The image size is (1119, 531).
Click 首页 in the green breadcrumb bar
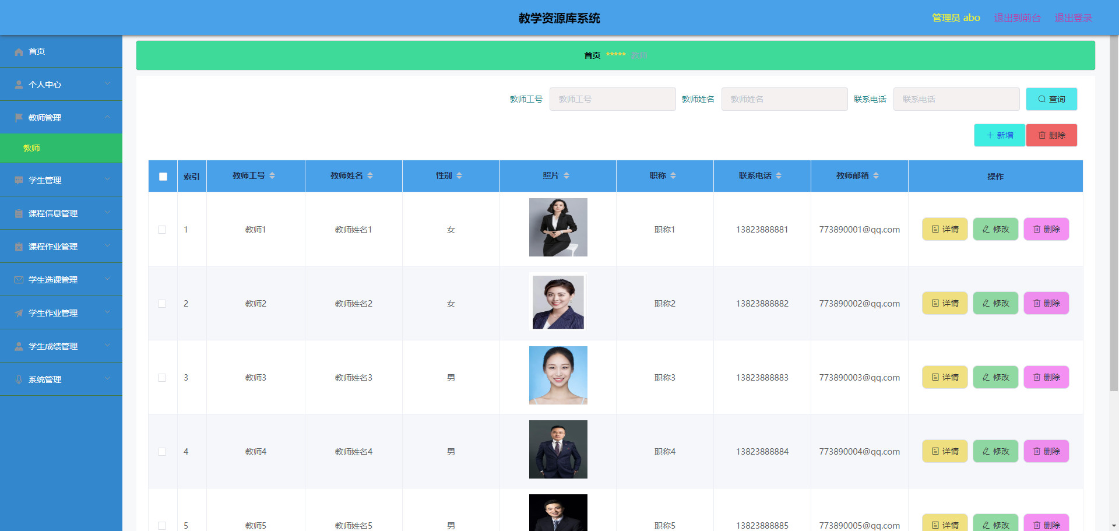[592, 55]
